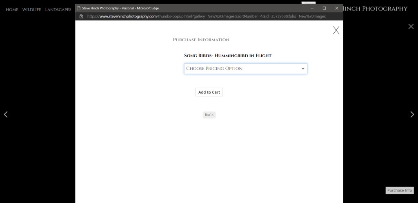Screen dimensions: 418x203
Task: Advance to the next image with right arrow
Action: (412, 114)
